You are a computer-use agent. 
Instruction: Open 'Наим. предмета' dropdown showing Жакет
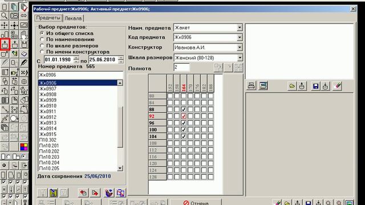(240, 28)
